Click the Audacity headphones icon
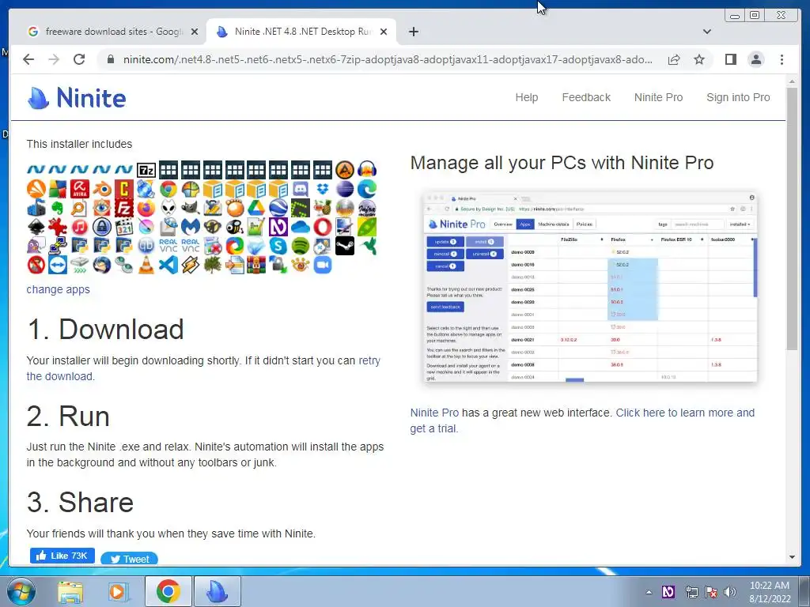Image resolution: width=810 pixels, height=607 pixels. point(367,169)
